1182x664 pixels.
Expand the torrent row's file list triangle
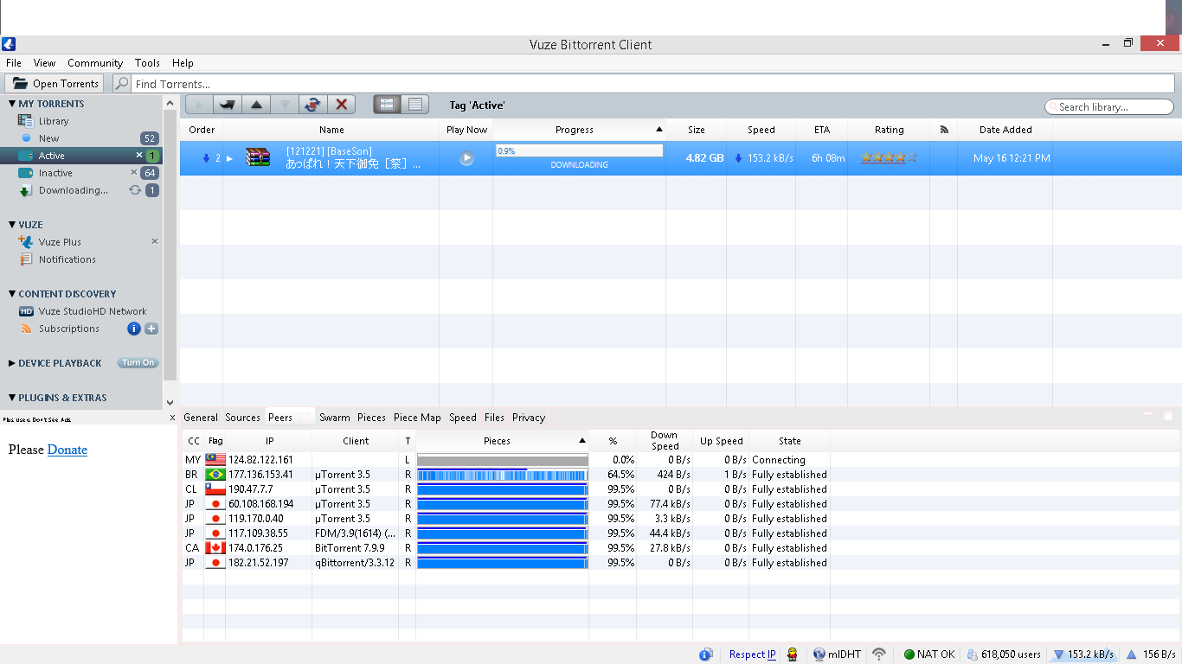click(229, 158)
